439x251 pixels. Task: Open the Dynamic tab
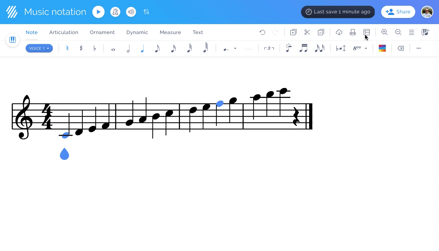click(x=137, y=32)
